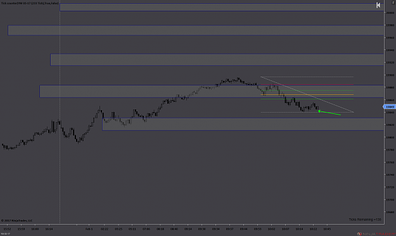Click the 19900 price axis label
This screenshot has width=396, height=236.
(x=390, y=75)
